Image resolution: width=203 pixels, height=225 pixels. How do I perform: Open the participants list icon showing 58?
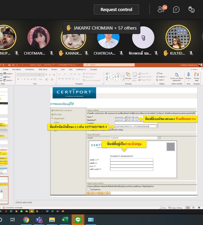162,9
